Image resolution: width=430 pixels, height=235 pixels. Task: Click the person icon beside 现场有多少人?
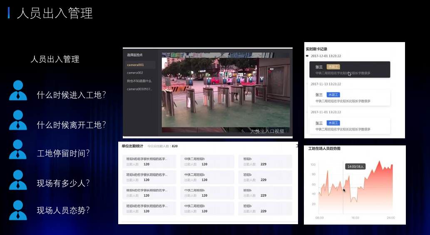tap(18, 180)
